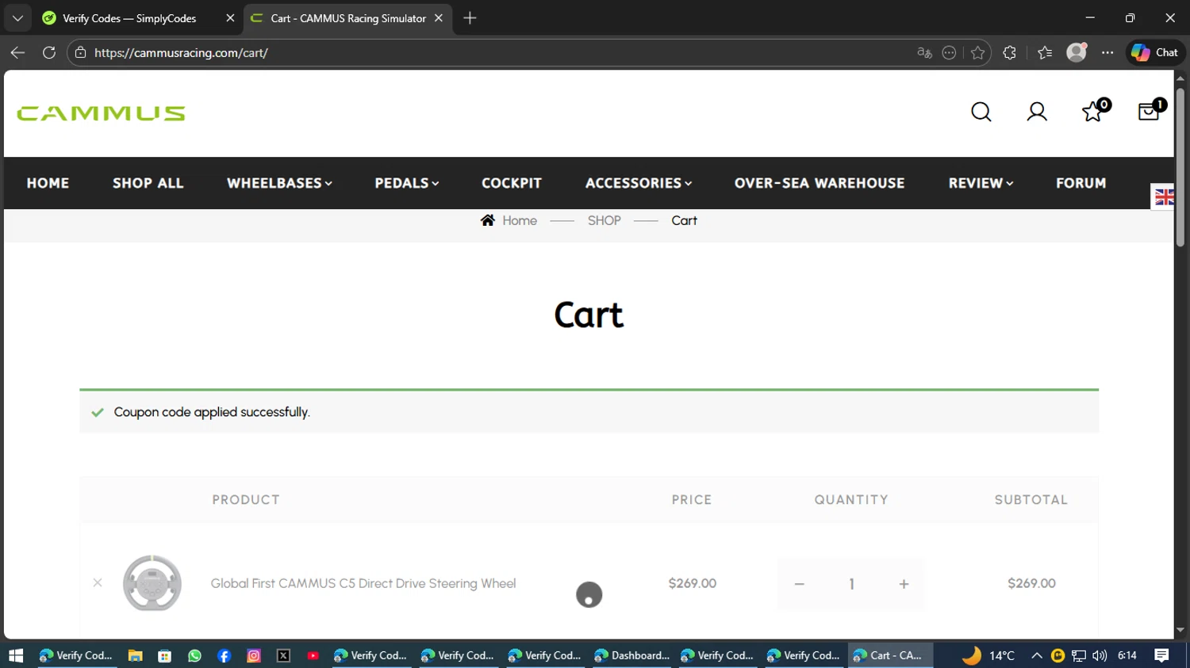1190x668 pixels.
Task: Switch to Verify Codes — SimplyCodes tab
Action: 129,18
